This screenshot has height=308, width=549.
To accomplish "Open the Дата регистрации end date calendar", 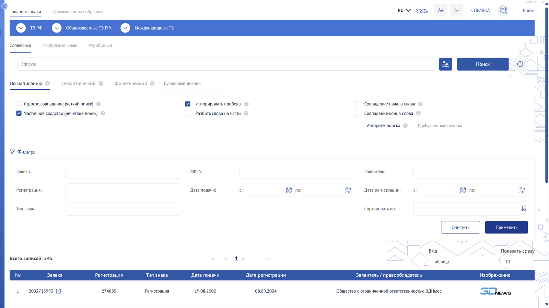I will click(x=521, y=190).
